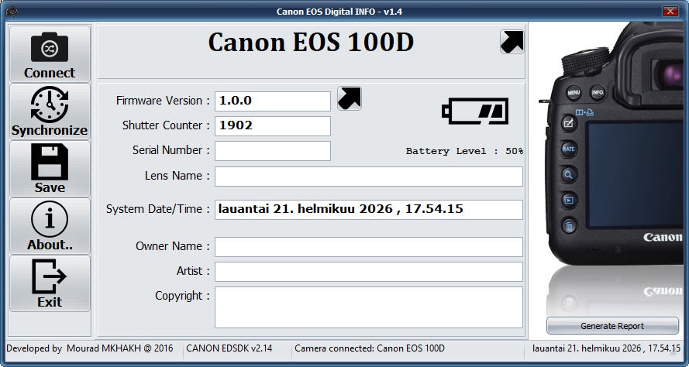Image resolution: width=689 pixels, height=367 pixels.
Task: Exit the application
Action: [50, 283]
